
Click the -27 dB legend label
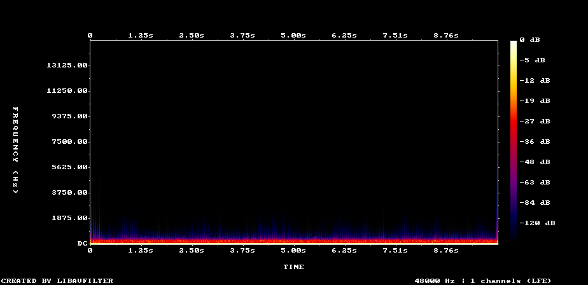(x=535, y=122)
